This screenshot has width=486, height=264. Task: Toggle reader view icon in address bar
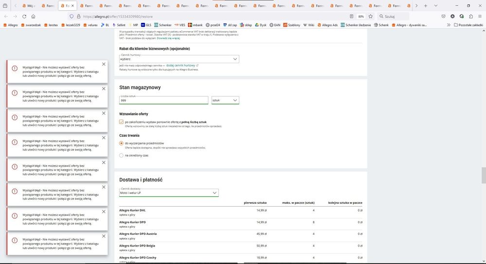click(x=351, y=16)
